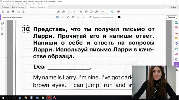Image resolution: width=179 pixels, height=100 pixels.
Task: Click the vertical scrollbar up arrow
Action: coord(173,21)
